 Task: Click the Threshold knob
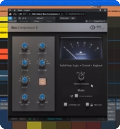point(25,46)
